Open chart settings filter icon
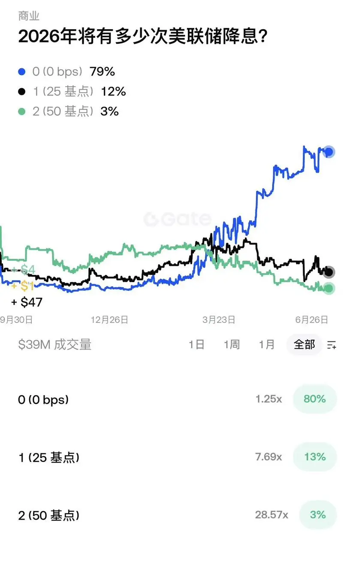355x563 pixels. click(331, 344)
